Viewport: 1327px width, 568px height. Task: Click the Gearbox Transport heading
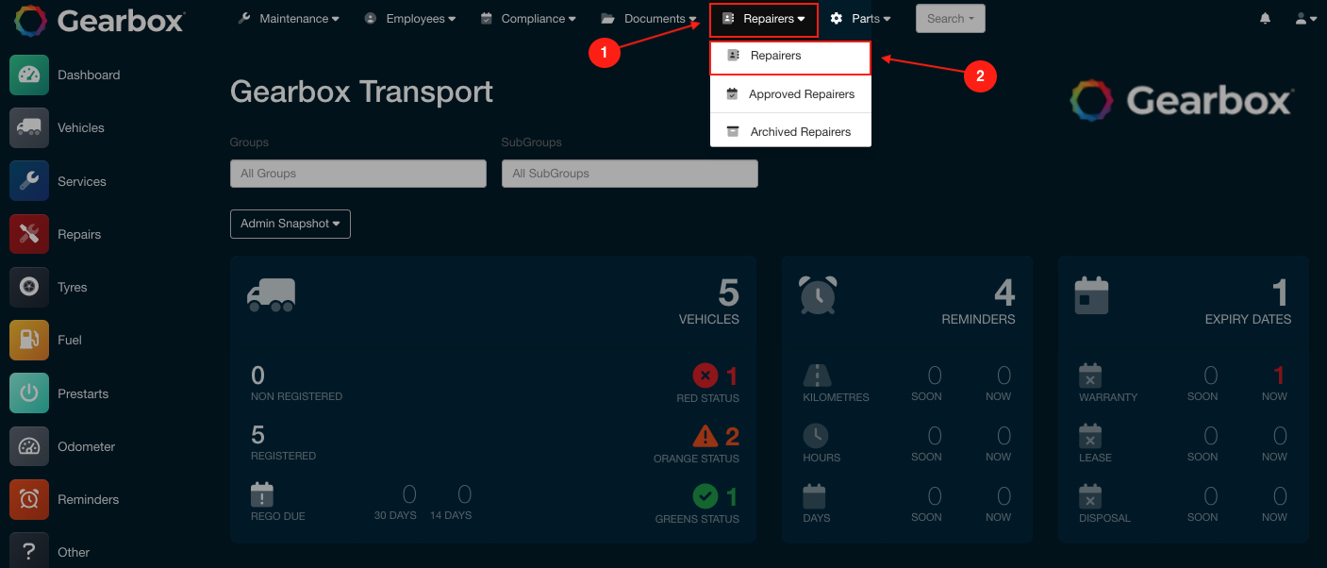pos(361,92)
